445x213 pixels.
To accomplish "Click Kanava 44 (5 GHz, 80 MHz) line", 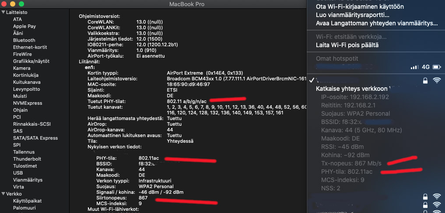I will tap(361, 131).
